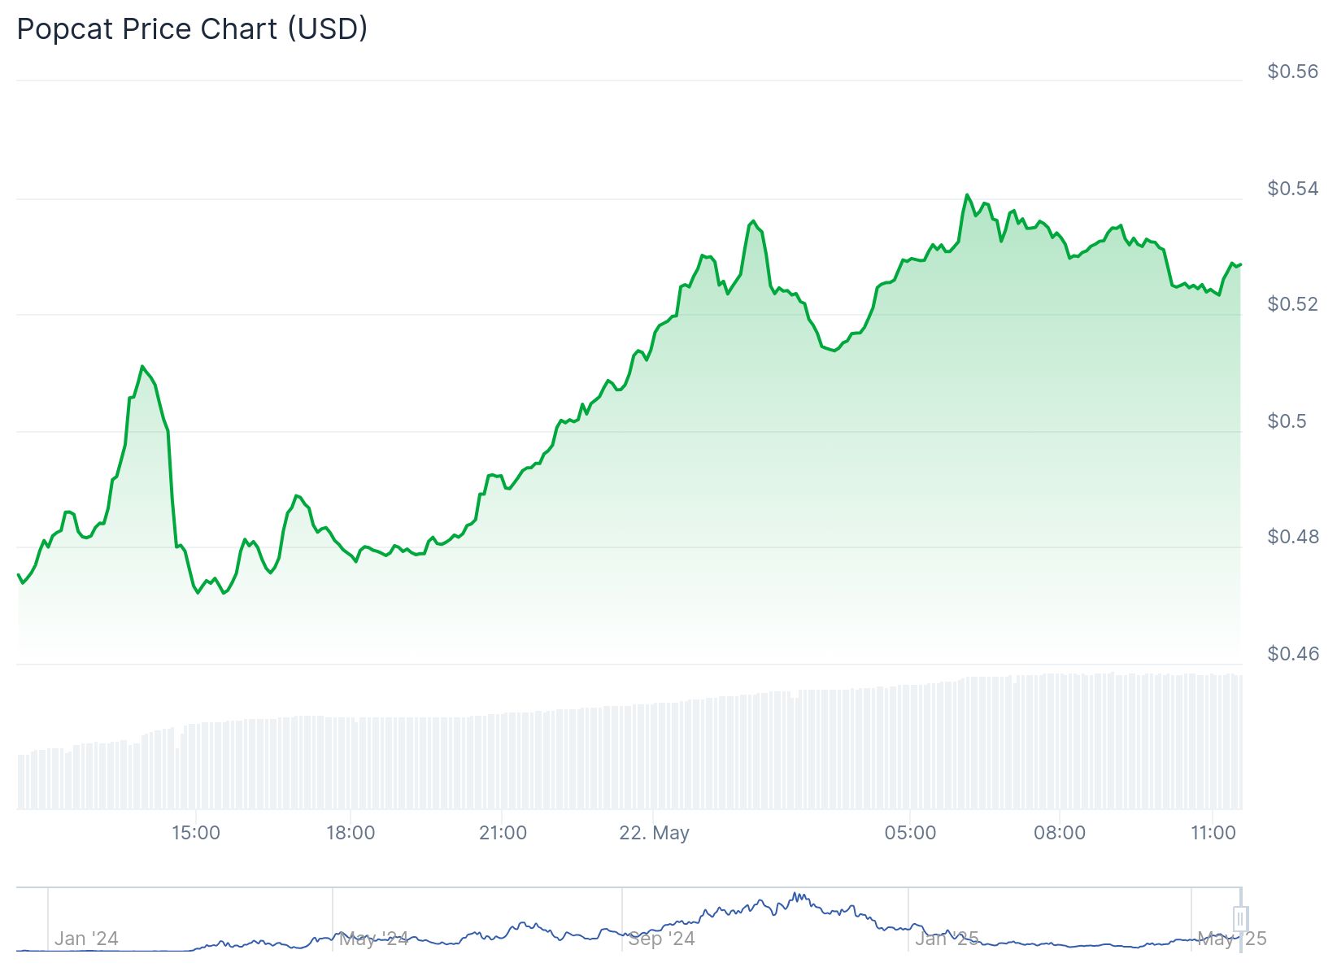This screenshot has height=976, width=1337.
Task: Click the $0.54 price axis label
Action: [1292, 189]
